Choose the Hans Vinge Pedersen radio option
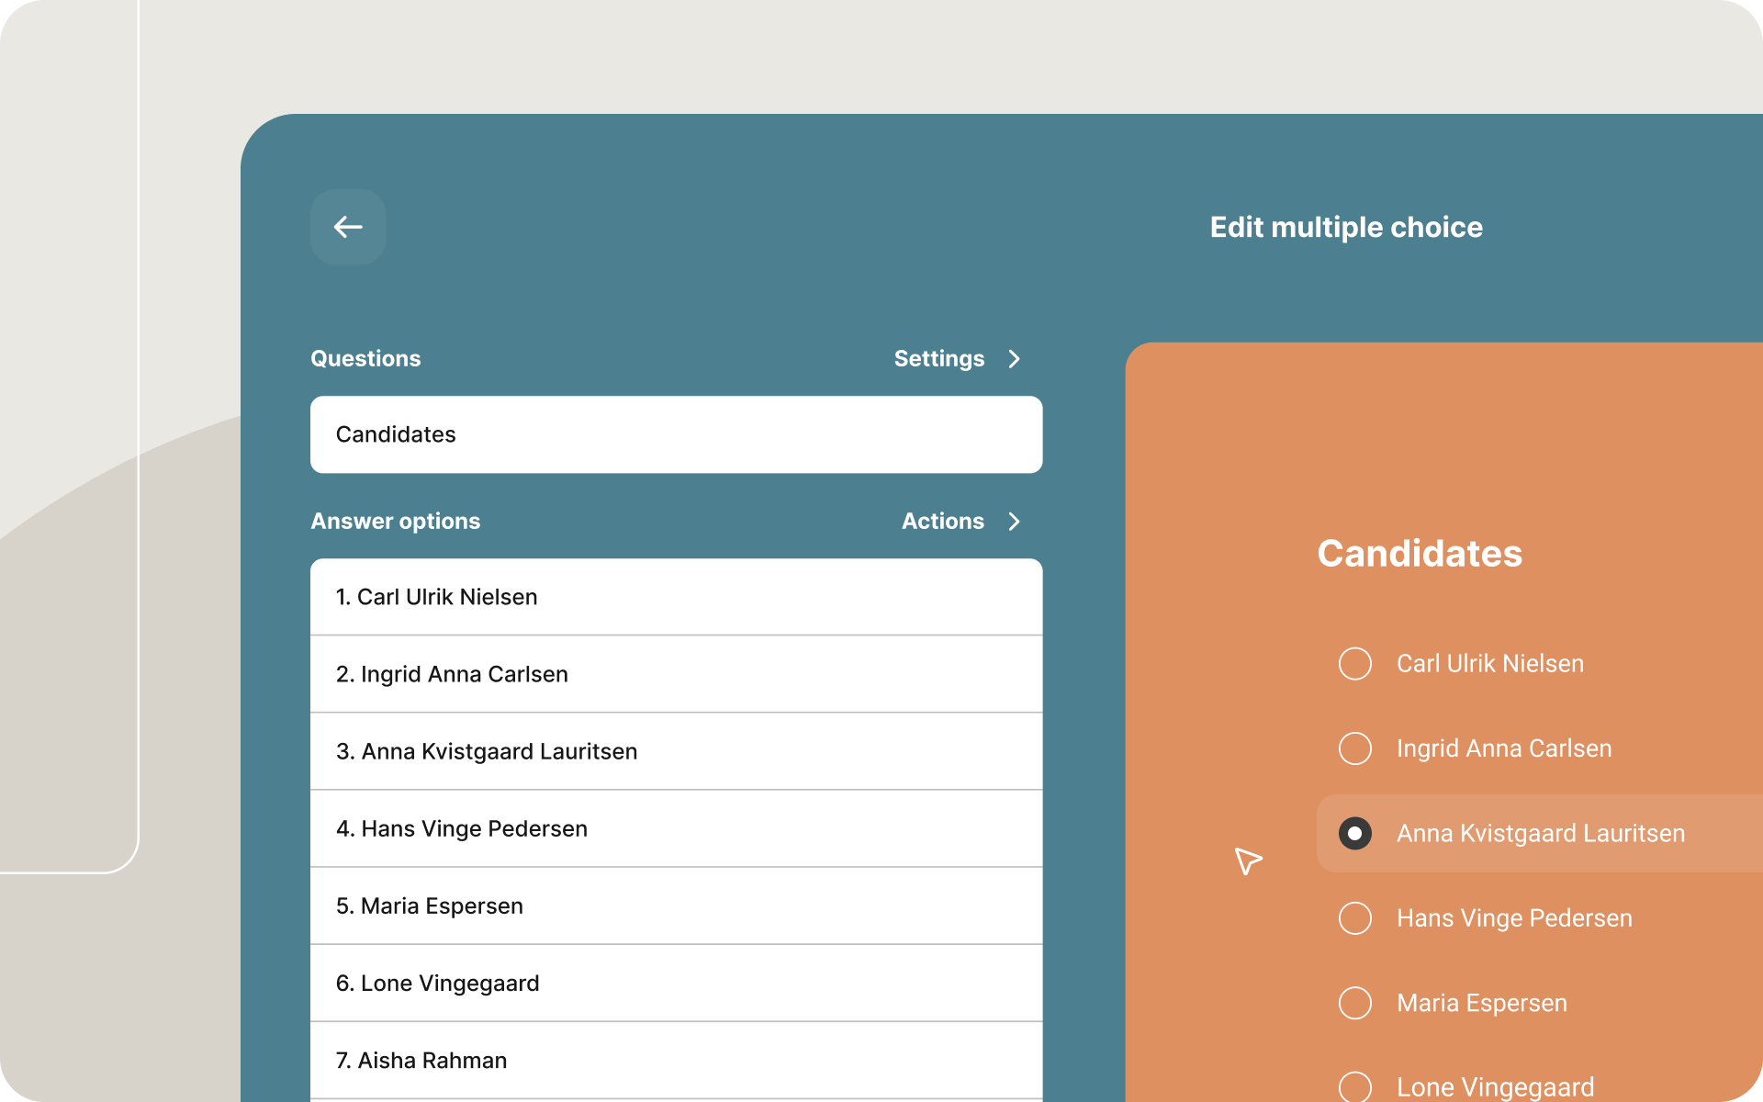This screenshot has width=1763, height=1102. click(1354, 918)
